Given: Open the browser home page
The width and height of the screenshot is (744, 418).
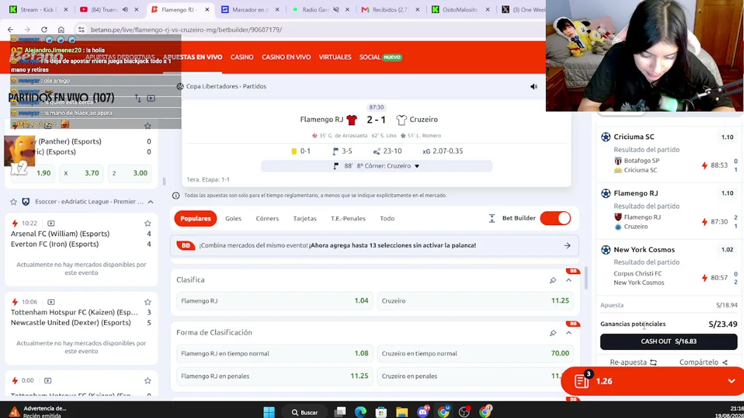Looking at the screenshot, I should click(61, 30).
